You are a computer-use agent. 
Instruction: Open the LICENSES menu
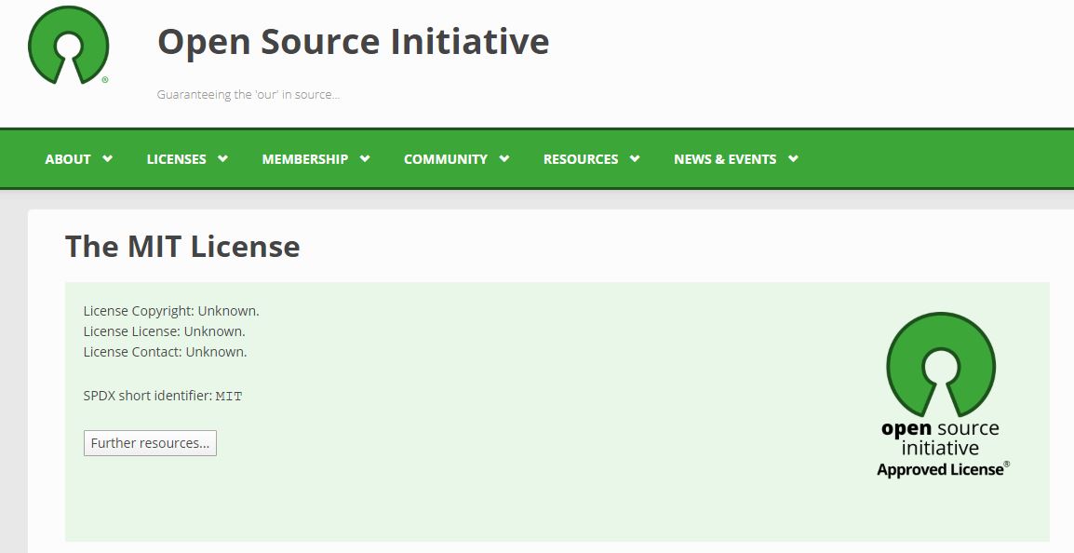[177, 158]
